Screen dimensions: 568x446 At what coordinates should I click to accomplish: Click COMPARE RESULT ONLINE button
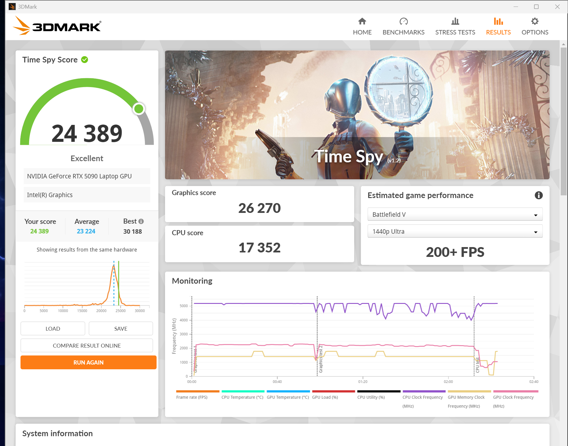click(x=87, y=346)
